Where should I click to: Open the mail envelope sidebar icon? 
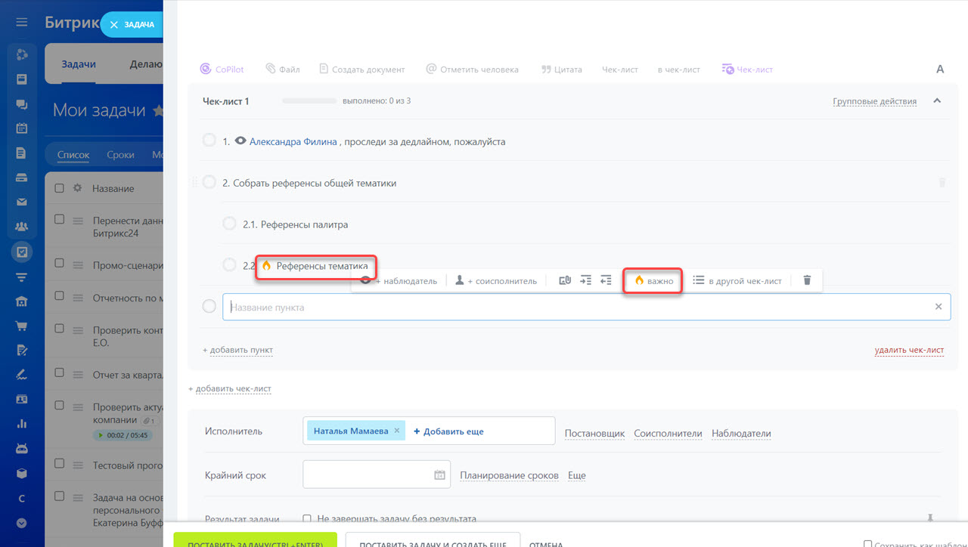point(22,202)
